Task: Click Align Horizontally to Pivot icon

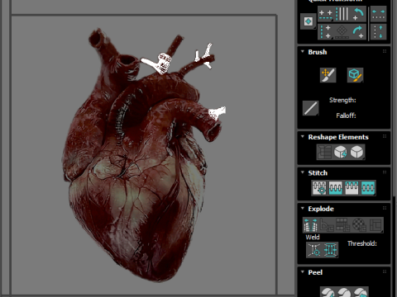Action: point(326,14)
